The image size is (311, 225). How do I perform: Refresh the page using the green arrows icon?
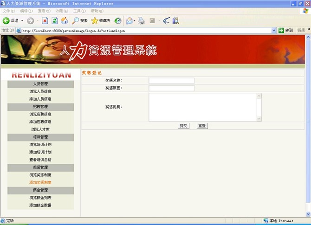click(x=55, y=20)
